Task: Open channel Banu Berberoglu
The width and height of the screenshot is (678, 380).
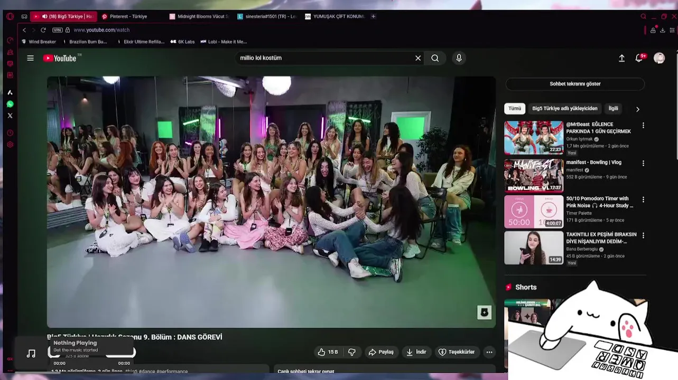Action: pyautogui.click(x=582, y=249)
